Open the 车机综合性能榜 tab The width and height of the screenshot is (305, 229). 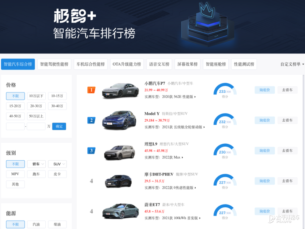coord(91,64)
